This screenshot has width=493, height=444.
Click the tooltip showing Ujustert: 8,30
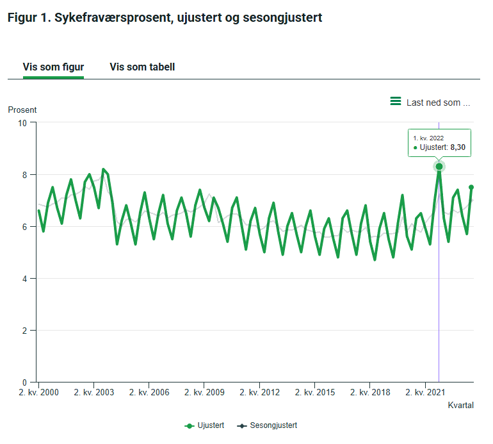point(439,143)
